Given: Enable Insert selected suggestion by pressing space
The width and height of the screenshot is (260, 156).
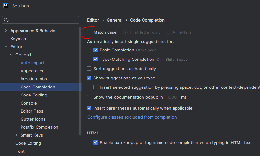Looking at the screenshot, I should 96,87.
